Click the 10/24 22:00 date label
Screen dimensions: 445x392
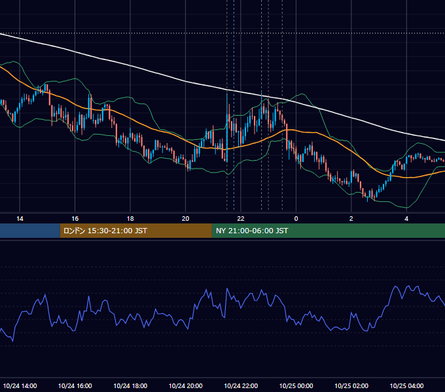pyautogui.click(x=241, y=385)
